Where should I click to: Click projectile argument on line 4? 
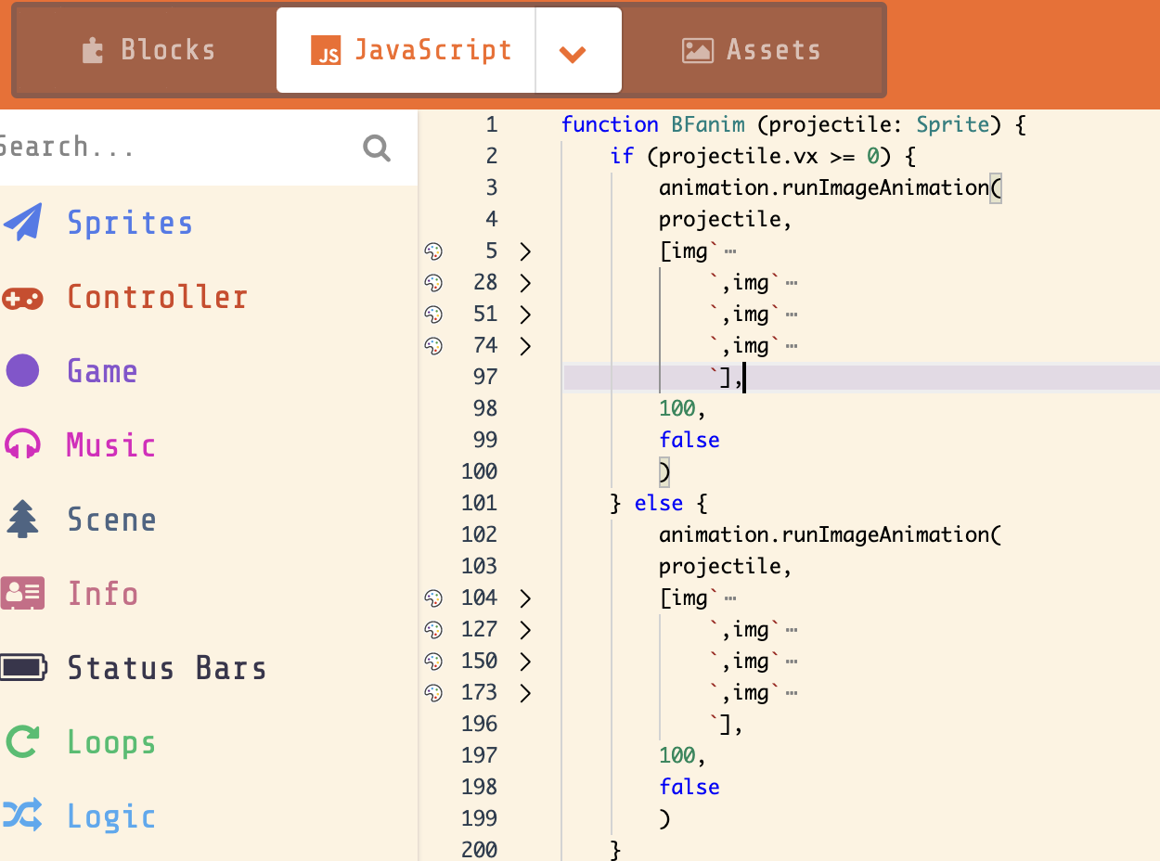point(719,220)
